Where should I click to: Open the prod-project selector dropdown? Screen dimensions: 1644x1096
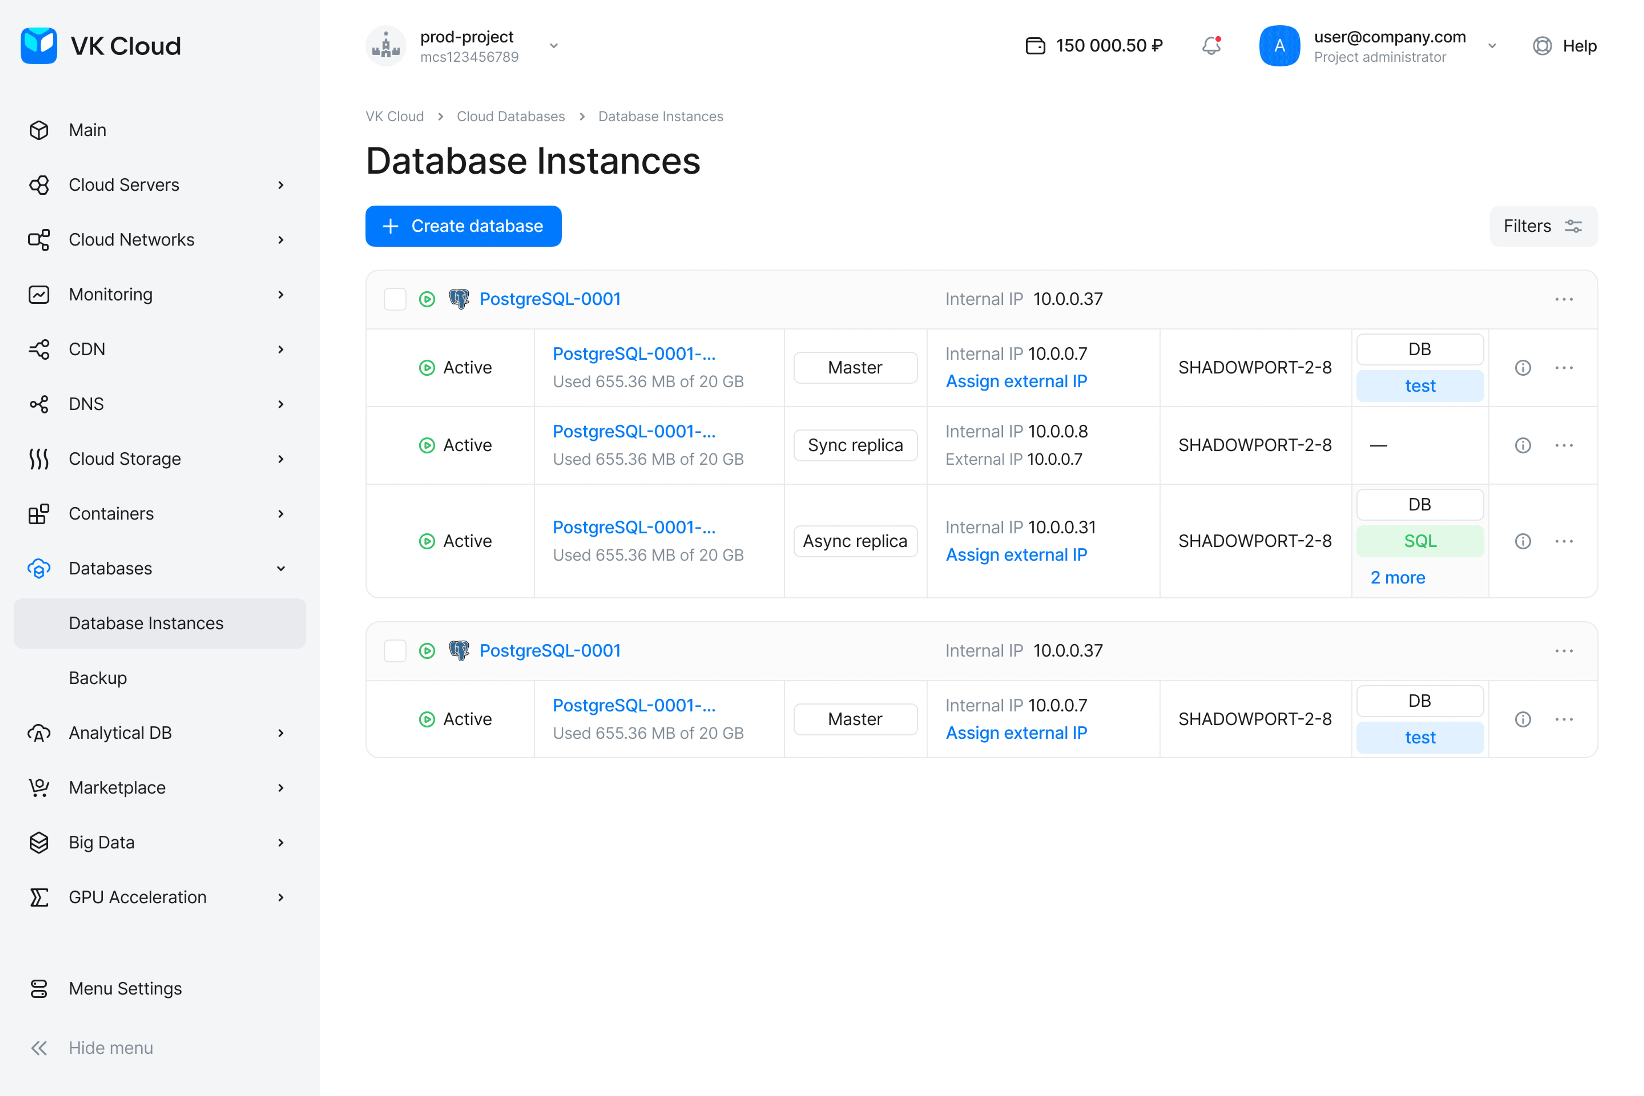click(x=554, y=45)
